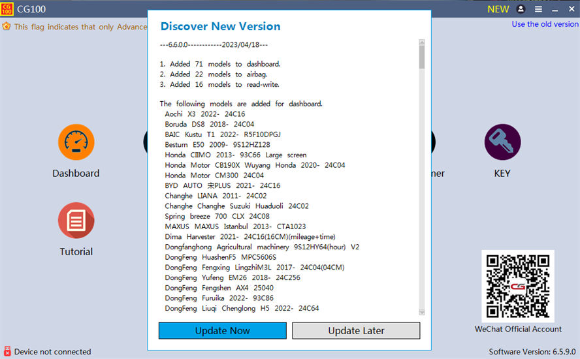
Task: Click the device not connected warning icon
Action: click(x=7, y=352)
